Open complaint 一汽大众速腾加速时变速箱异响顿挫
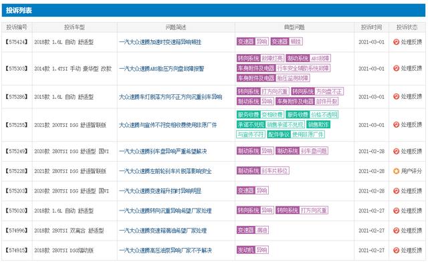 [160, 42]
